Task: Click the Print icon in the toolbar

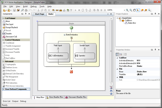Action: click(26, 10)
